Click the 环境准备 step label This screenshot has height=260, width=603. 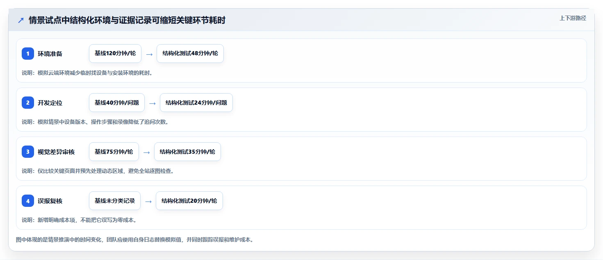(50, 54)
